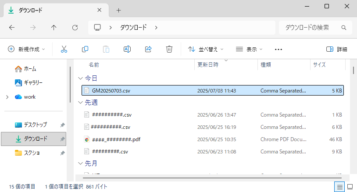The image size is (357, 192).
Task: Click the 46 KB size cell
Action: pyautogui.click(x=336, y=139)
